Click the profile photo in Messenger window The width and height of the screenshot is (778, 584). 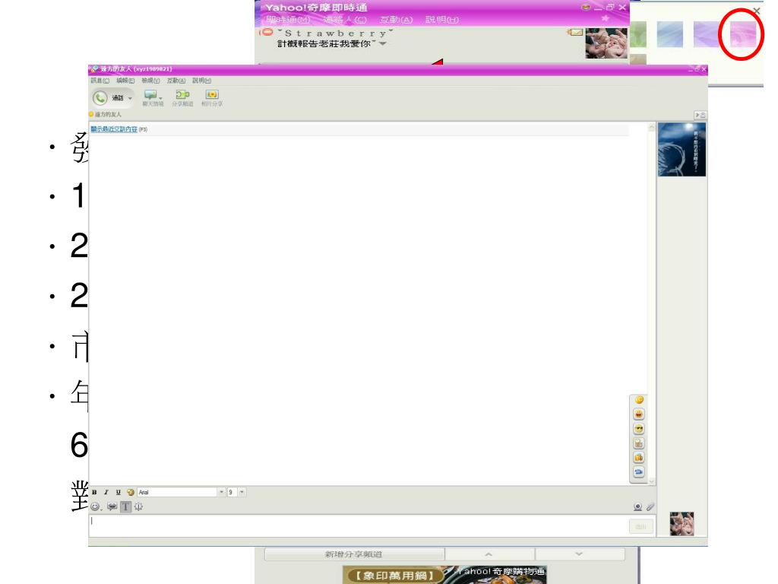(x=606, y=43)
